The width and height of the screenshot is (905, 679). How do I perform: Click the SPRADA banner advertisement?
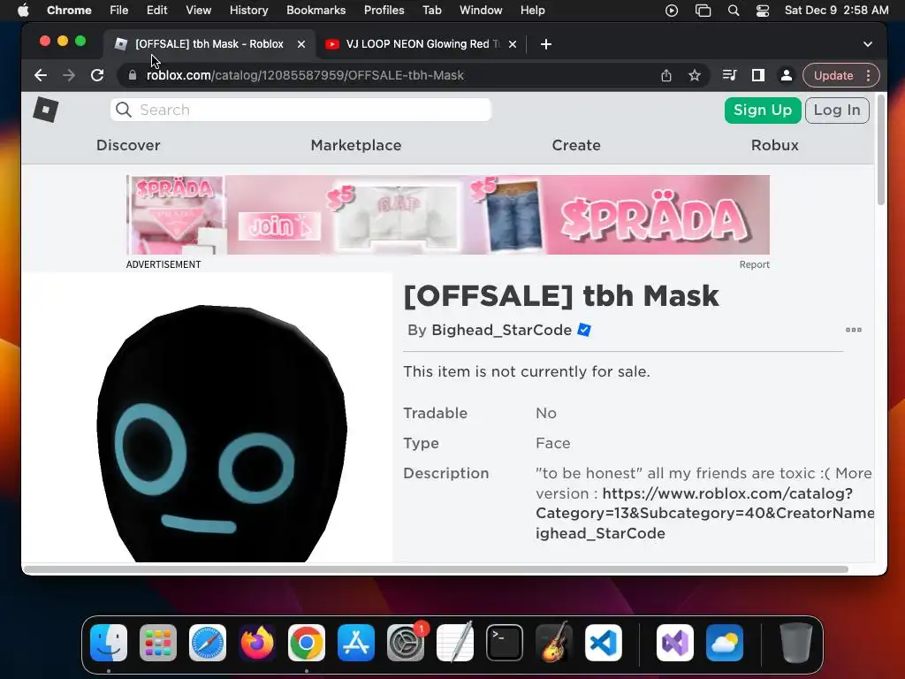448,215
